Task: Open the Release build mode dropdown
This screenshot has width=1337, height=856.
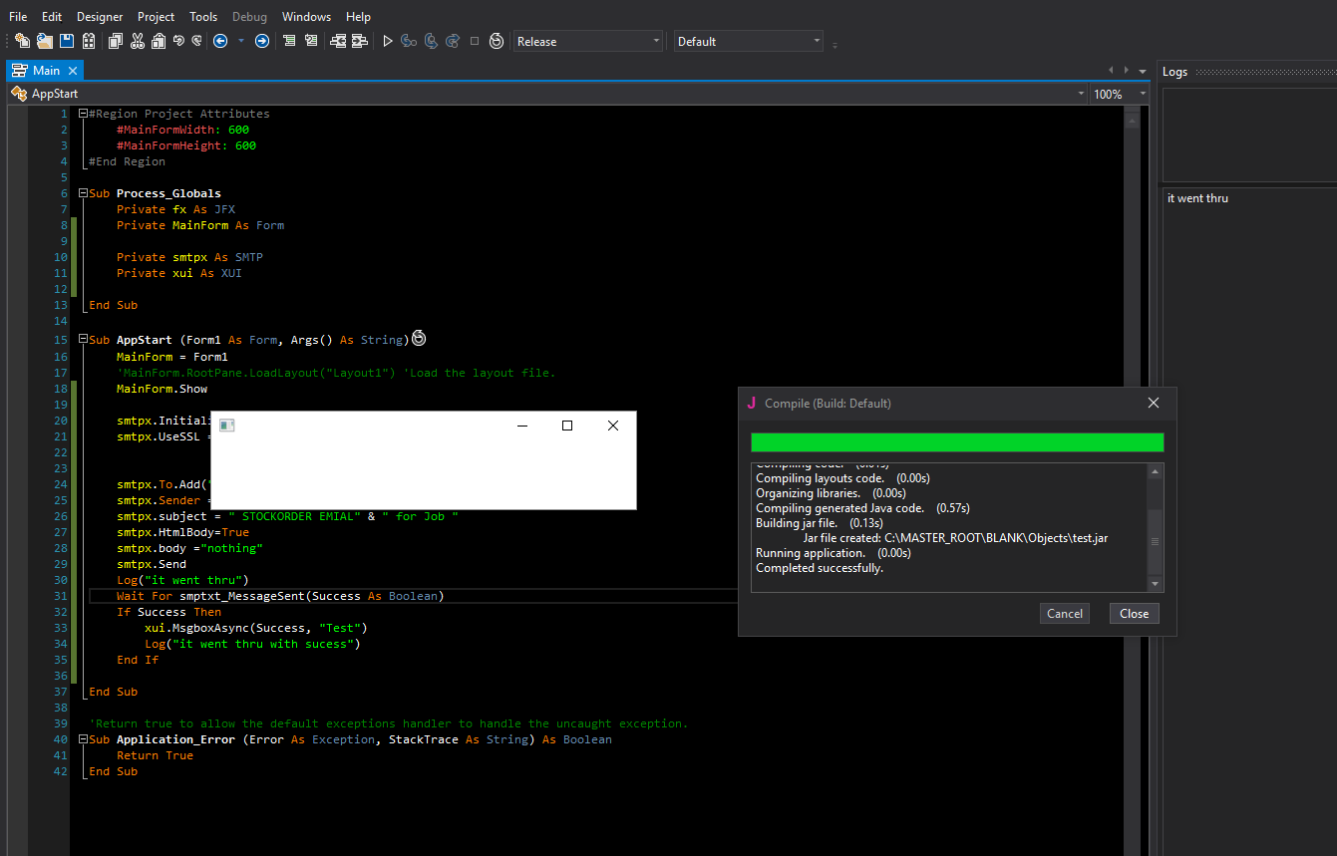Action: [x=587, y=41]
